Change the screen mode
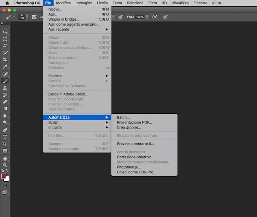257x217 pixels. [5, 193]
